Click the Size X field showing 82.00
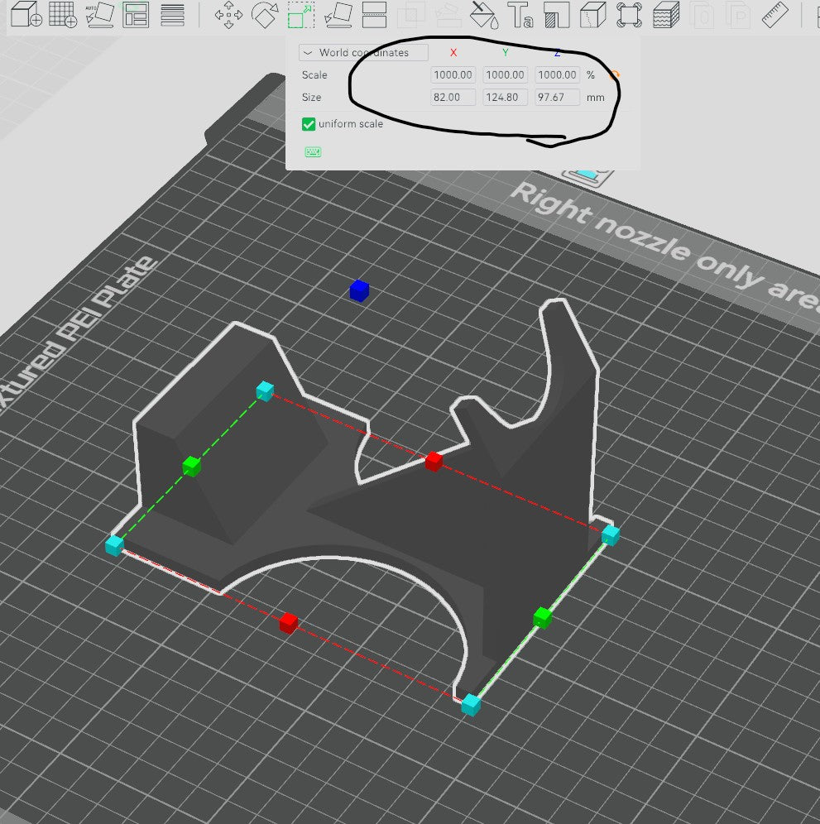The width and height of the screenshot is (820, 824). pos(453,98)
